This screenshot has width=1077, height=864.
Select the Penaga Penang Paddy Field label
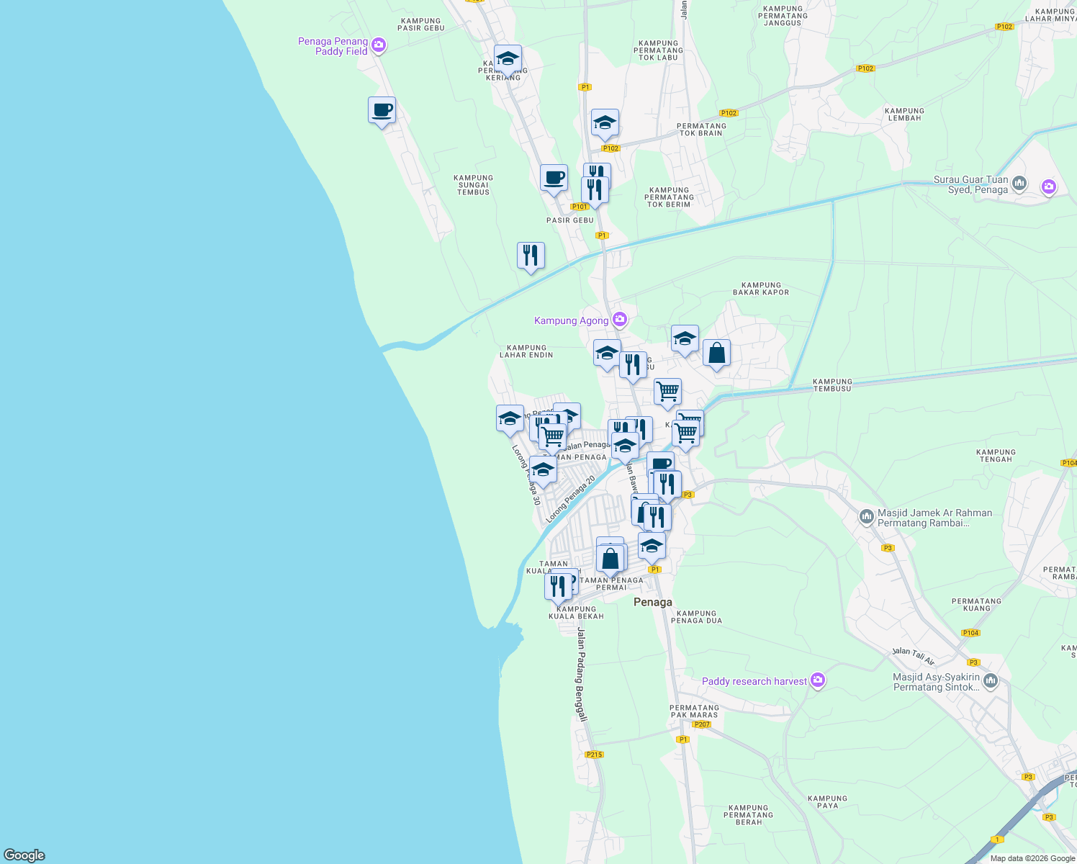coord(331,45)
